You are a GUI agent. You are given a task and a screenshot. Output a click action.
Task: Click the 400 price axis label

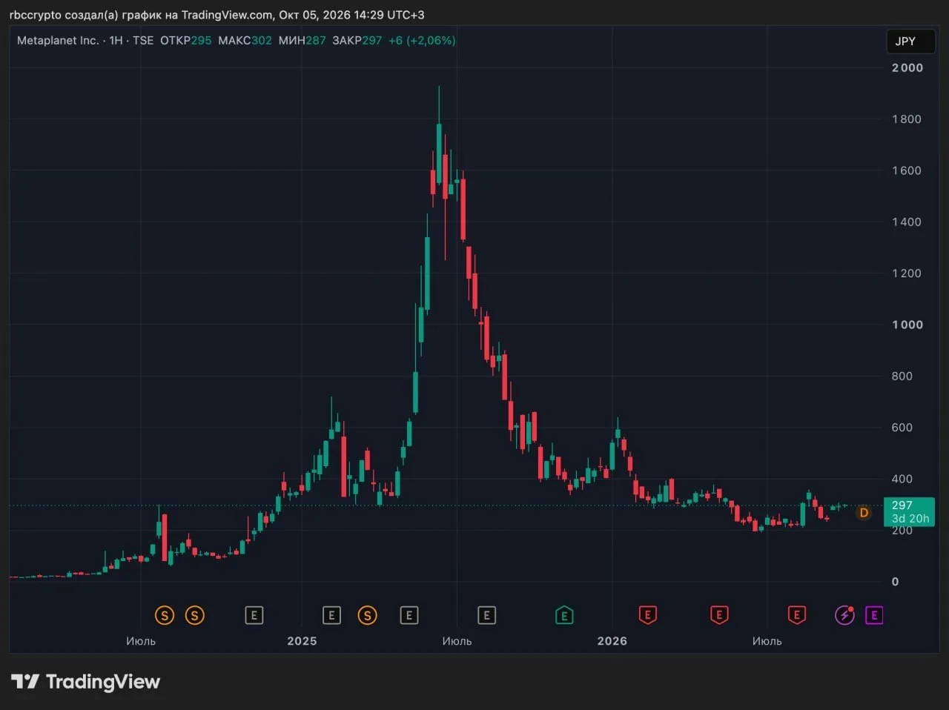(902, 479)
